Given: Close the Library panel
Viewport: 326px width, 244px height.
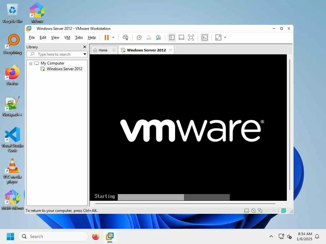Looking at the screenshot, I should click(x=85, y=47).
